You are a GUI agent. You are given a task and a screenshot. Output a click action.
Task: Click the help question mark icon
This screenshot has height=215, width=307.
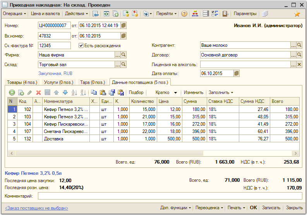coord(184,14)
